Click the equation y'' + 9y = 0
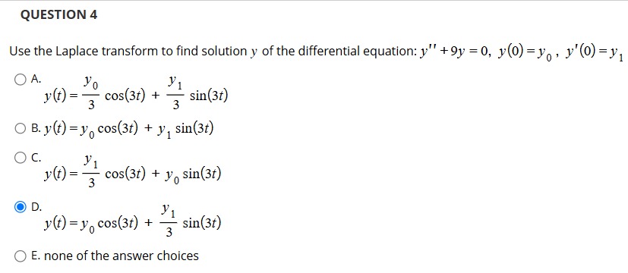Viewport: 628px width, 273px height. tap(454, 51)
